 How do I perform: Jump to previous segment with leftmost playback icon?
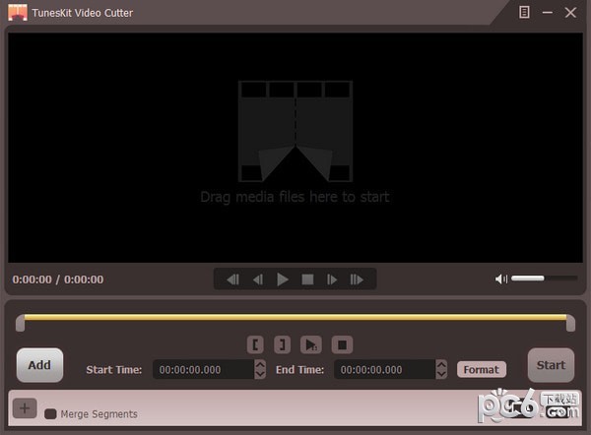pos(233,280)
